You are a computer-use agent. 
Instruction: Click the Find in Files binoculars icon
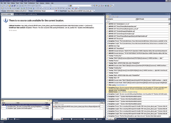70,5
